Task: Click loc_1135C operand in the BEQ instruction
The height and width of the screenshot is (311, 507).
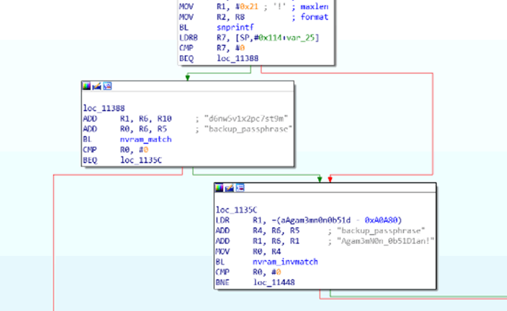Action: click(x=141, y=160)
